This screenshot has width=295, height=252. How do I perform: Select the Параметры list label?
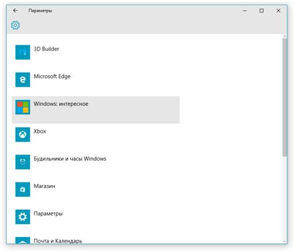pyautogui.click(x=48, y=214)
